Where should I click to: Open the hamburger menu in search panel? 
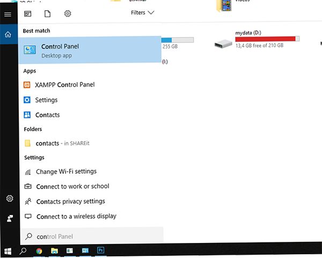click(x=8, y=14)
